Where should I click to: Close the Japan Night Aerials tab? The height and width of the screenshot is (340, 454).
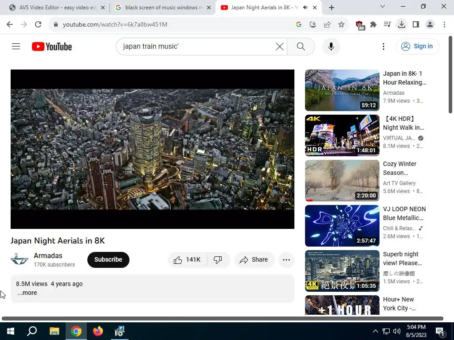click(315, 8)
